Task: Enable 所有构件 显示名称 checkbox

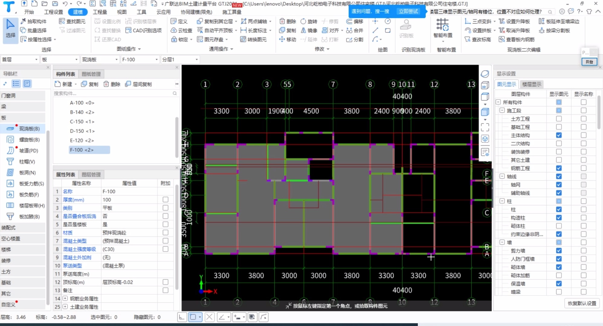Action: (584, 102)
